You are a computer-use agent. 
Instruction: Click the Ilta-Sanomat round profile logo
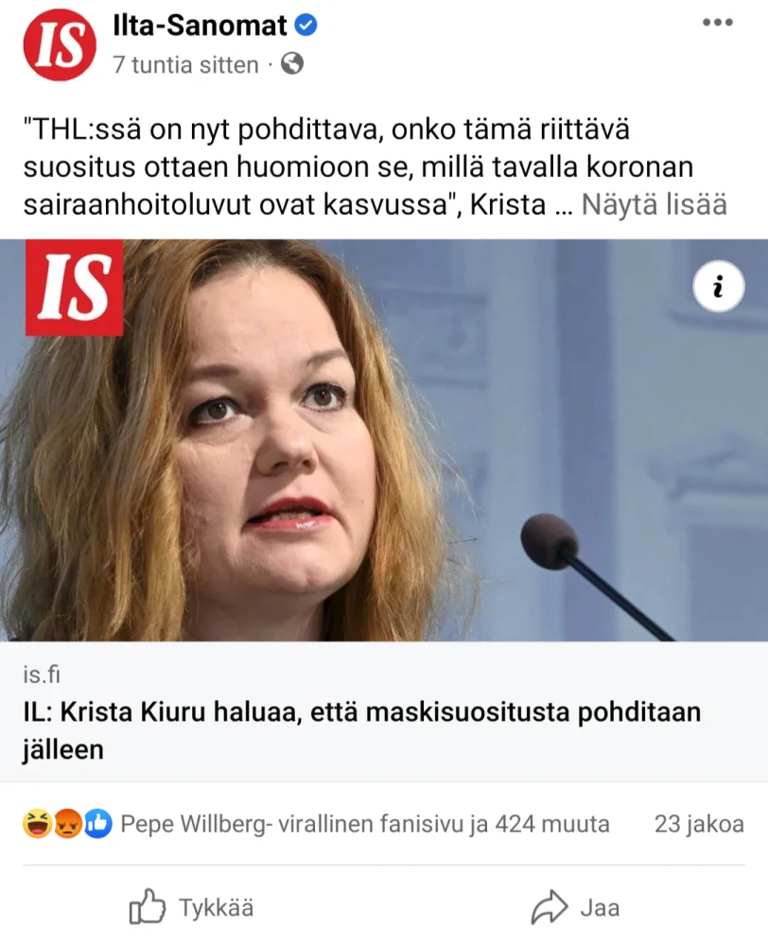point(60,44)
